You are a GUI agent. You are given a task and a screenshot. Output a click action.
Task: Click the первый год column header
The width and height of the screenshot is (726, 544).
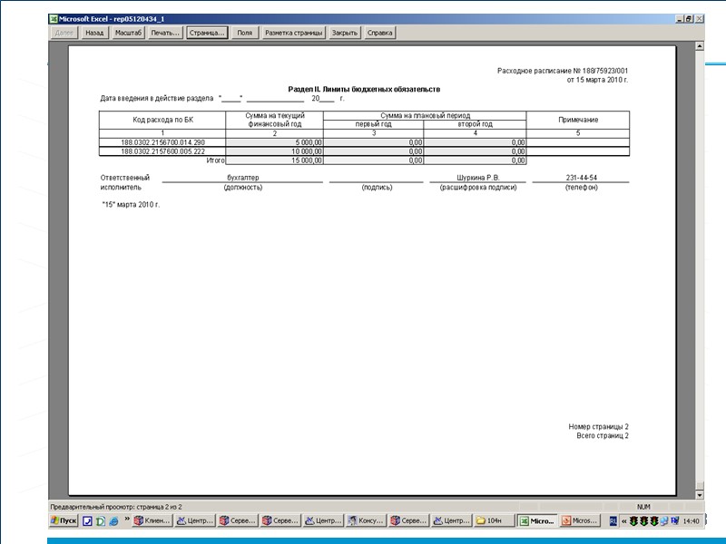tap(373, 124)
